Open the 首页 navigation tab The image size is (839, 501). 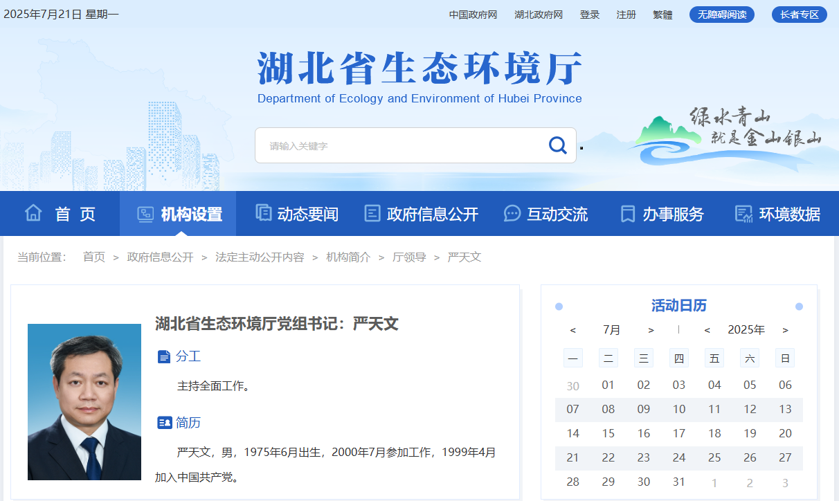pyautogui.click(x=60, y=214)
